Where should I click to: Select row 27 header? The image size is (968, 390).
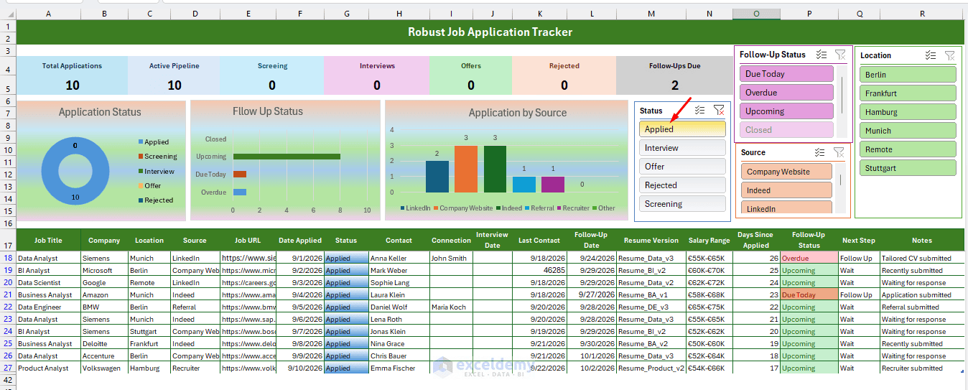[8, 368]
